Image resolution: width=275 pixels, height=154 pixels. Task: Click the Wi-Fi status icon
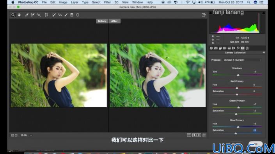188,2
